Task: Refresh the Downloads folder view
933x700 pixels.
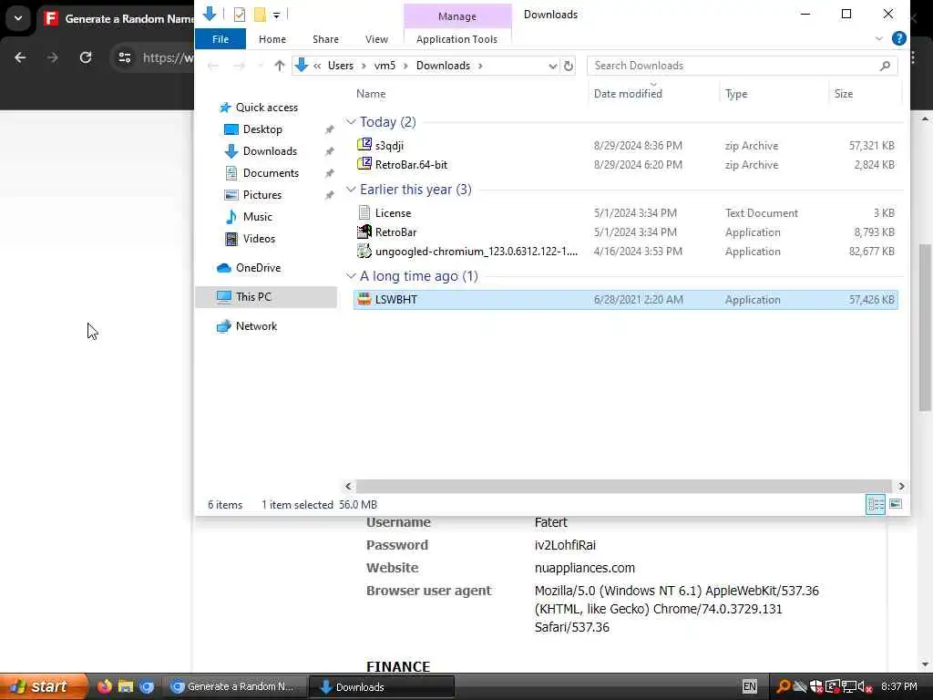Action: 569,66
